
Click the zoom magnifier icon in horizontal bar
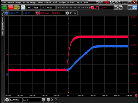pyautogui.click(x=44, y=100)
